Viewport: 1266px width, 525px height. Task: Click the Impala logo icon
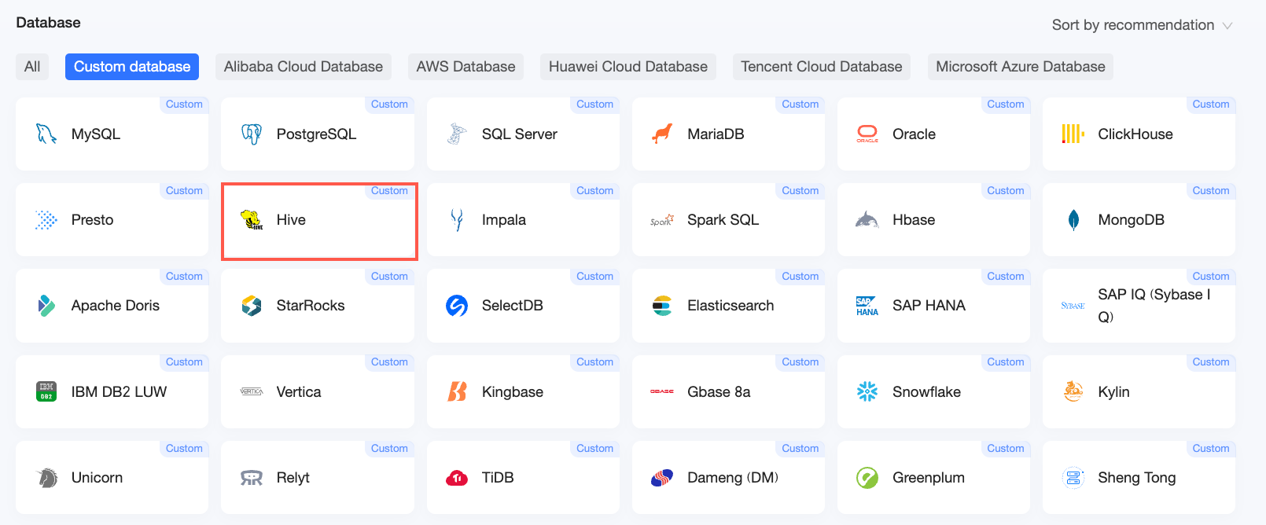pyautogui.click(x=457, y=220)
